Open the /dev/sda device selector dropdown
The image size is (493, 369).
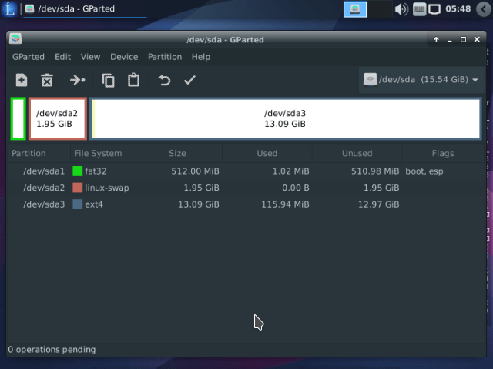[x=421, y=80]
